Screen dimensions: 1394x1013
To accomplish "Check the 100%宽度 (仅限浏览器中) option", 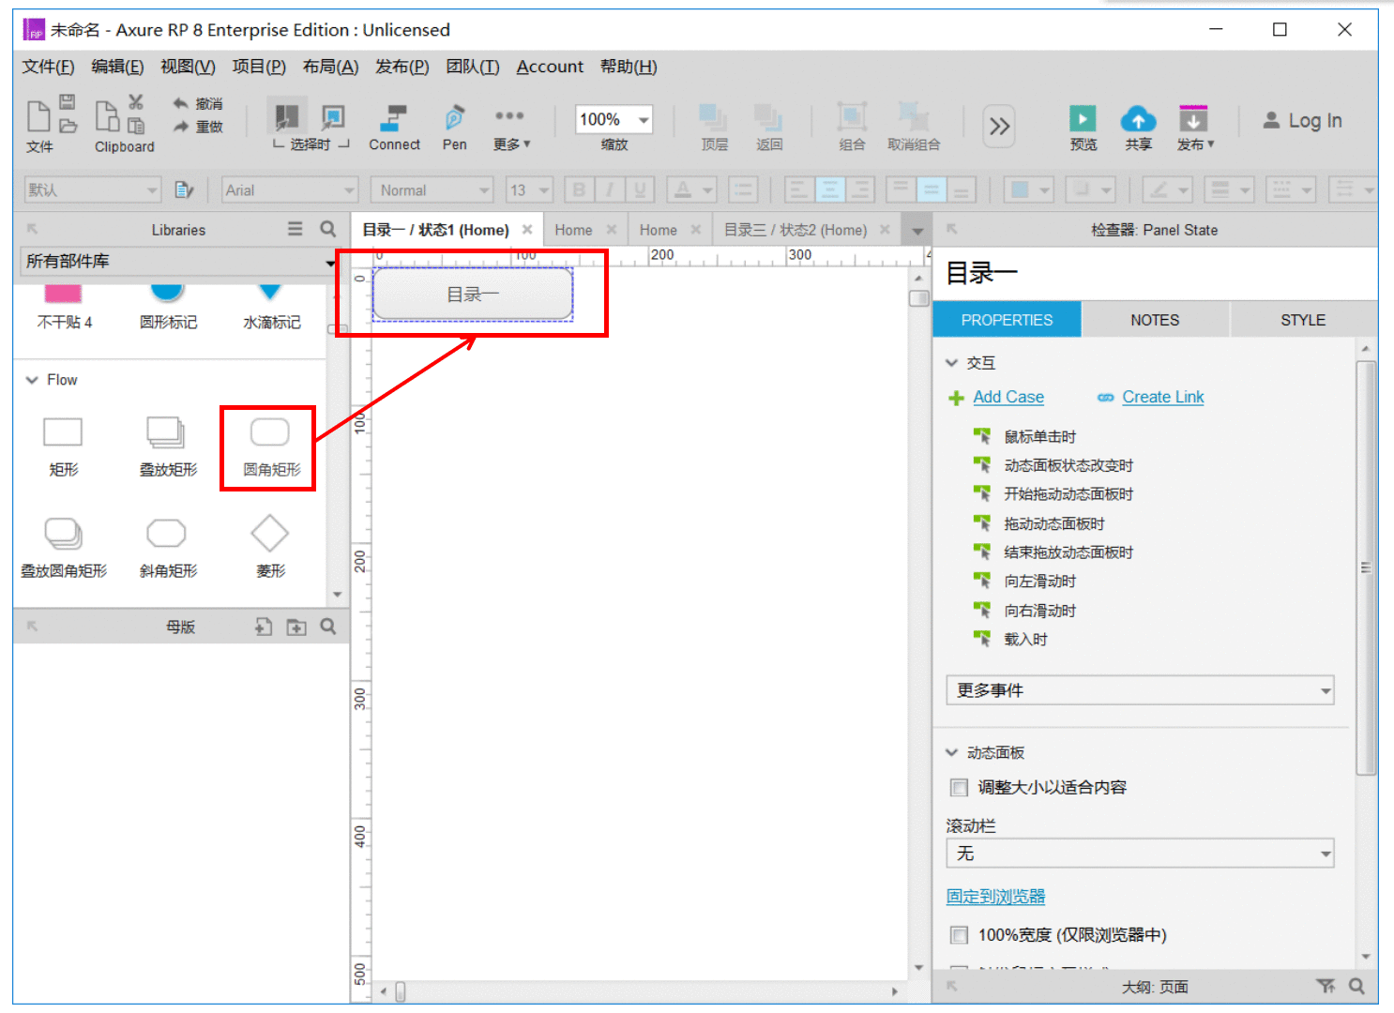I will click(959, 934).
